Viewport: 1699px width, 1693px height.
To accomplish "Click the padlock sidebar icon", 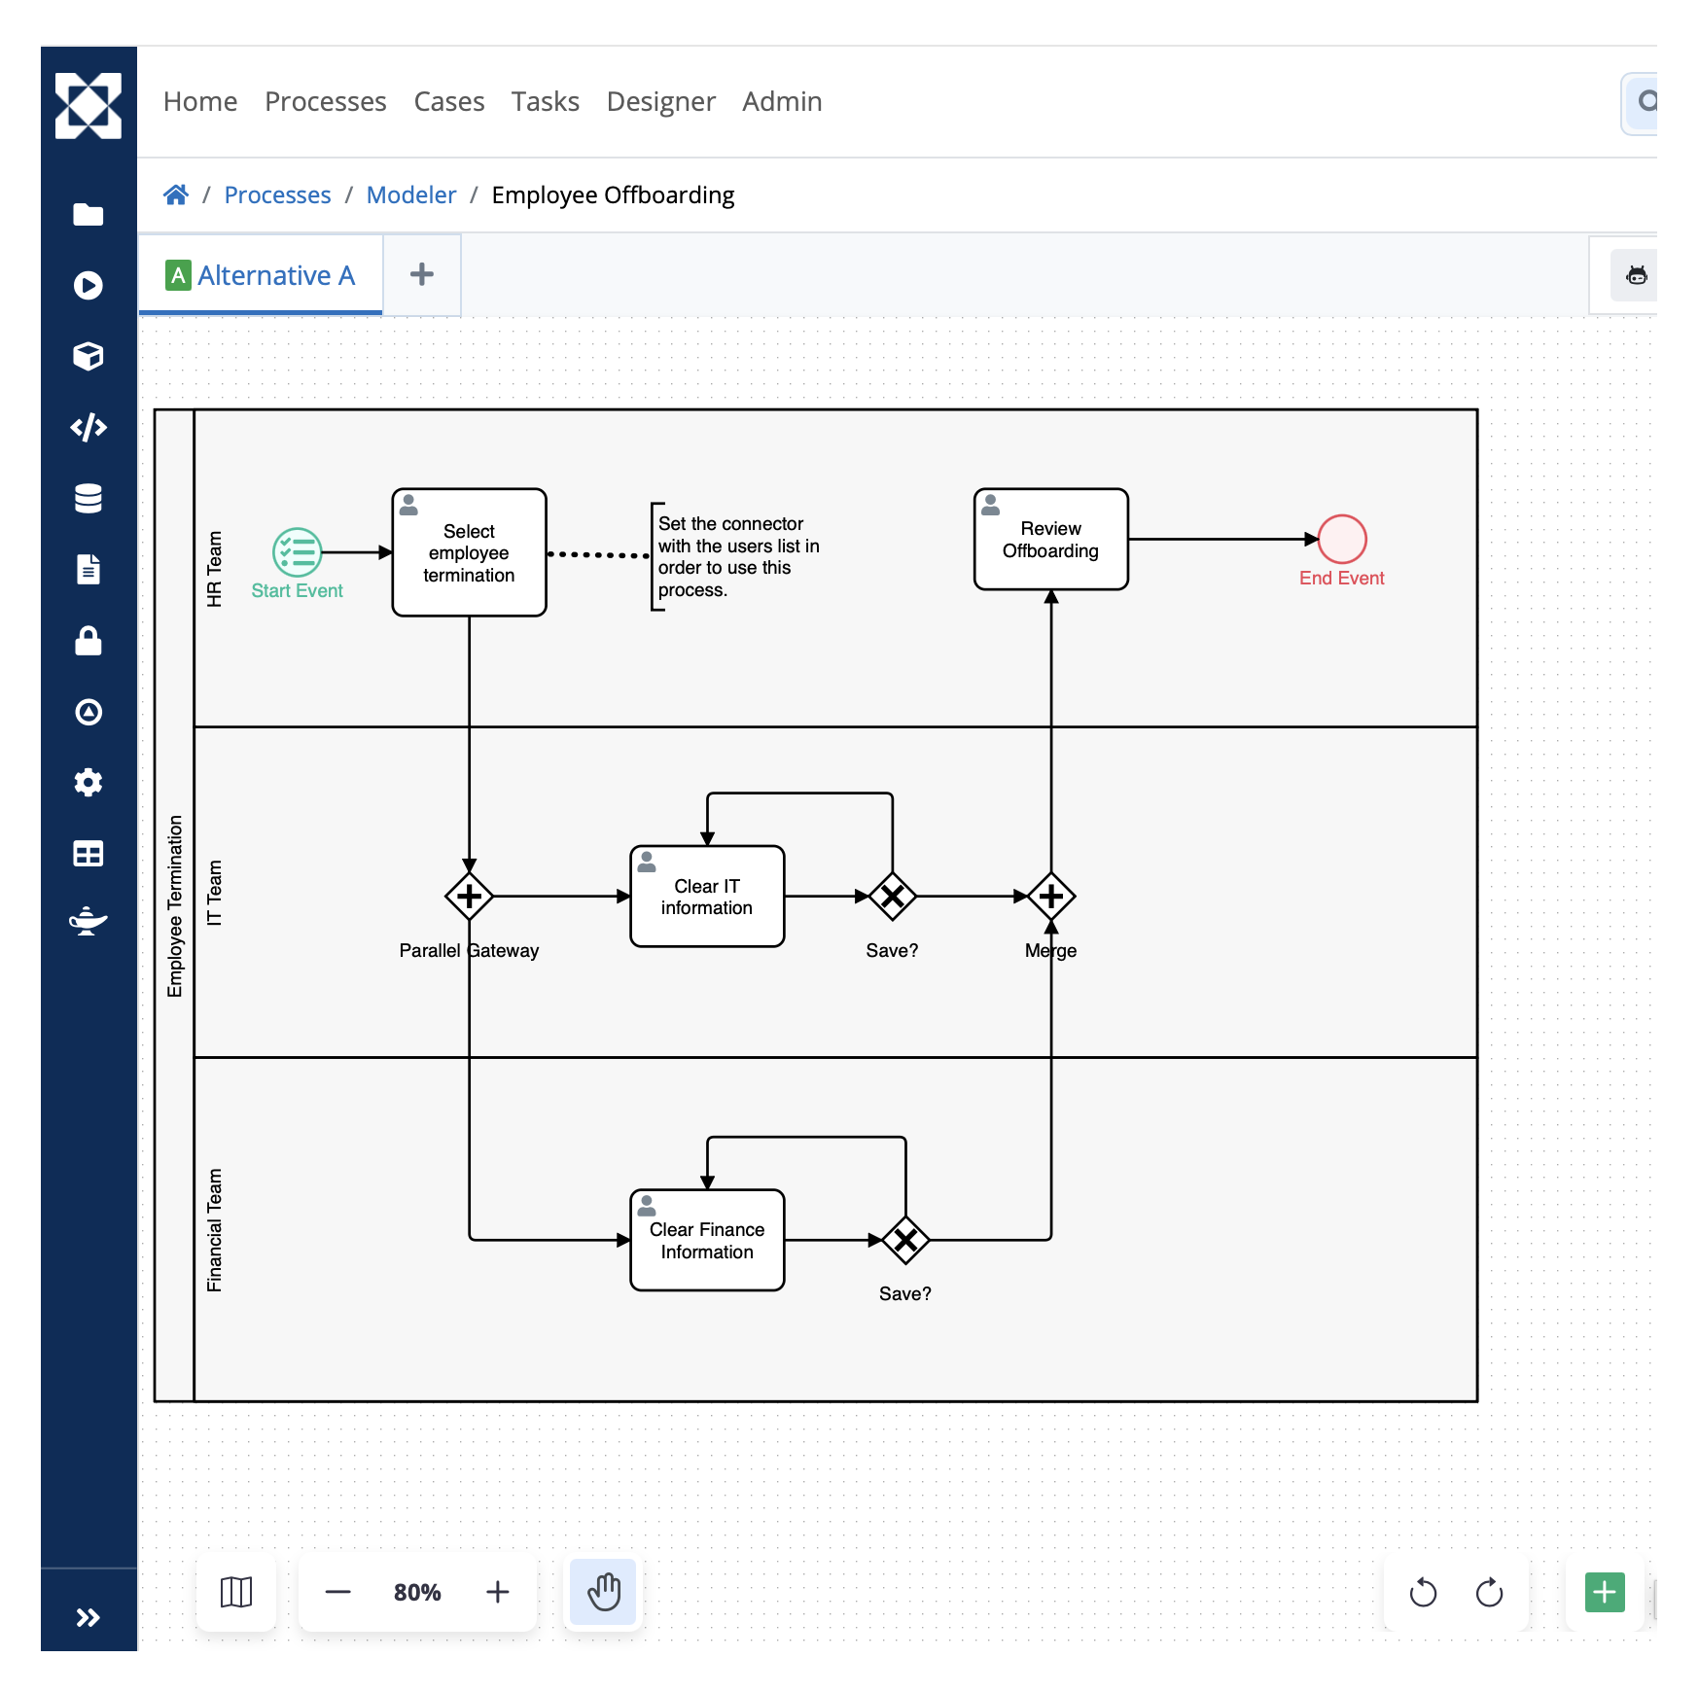I will [x=88, y=641].
